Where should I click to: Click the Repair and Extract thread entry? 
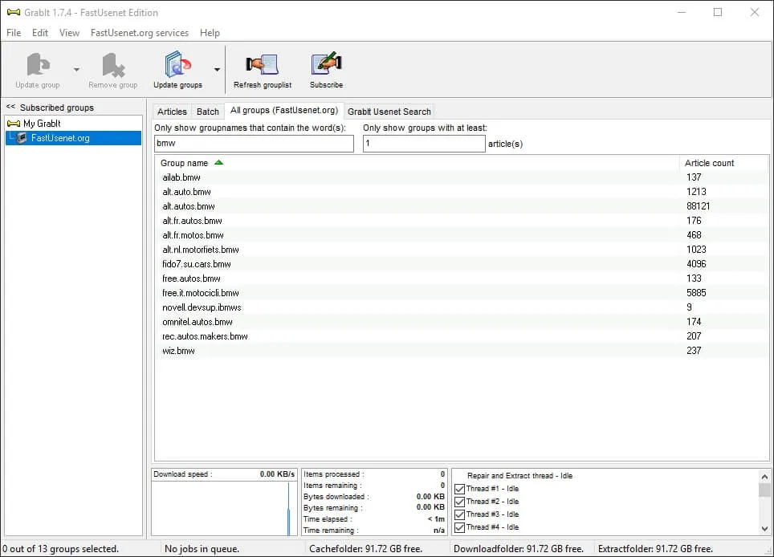[x=519, y=476]
